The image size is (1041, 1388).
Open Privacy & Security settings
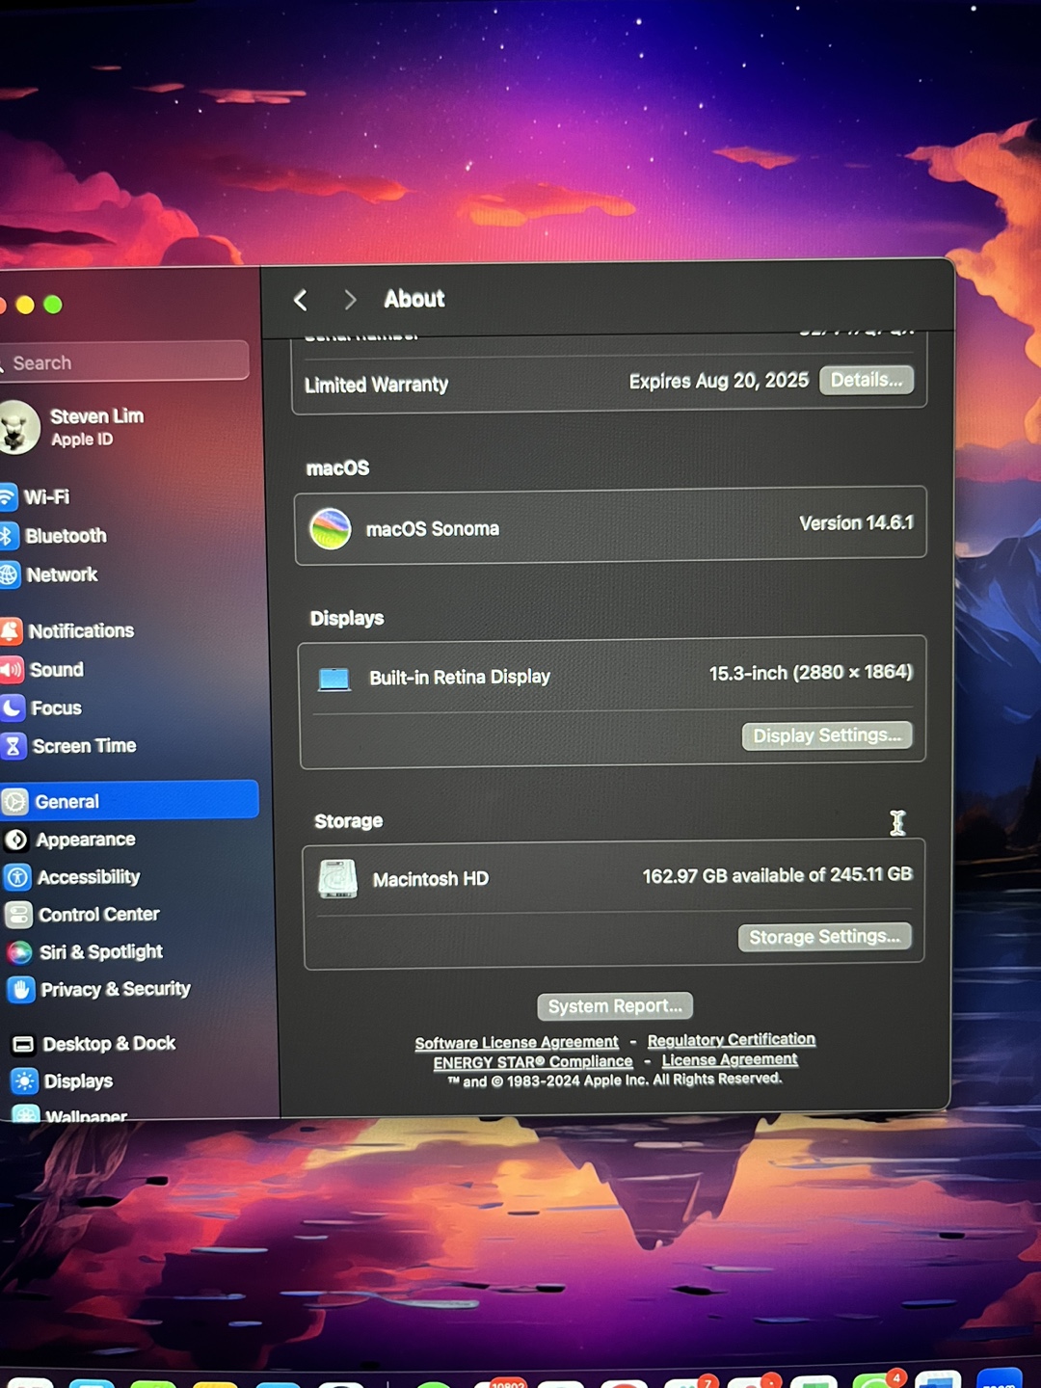[x=99, y=990]
